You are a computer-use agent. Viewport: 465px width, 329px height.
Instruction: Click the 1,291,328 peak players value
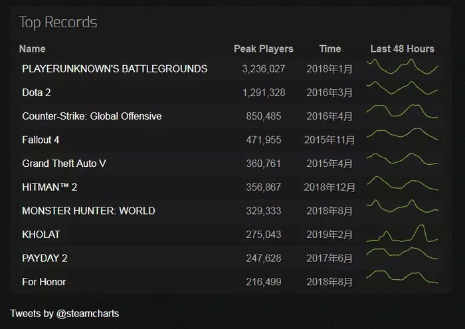(264, 92)
